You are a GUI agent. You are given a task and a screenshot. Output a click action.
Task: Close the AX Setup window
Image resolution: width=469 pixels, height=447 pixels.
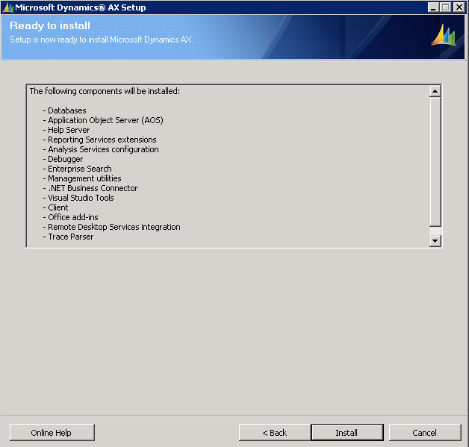tap(459, 7)
